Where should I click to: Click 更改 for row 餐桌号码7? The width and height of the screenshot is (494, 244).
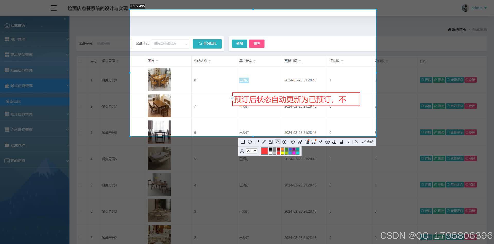point(439,106)
